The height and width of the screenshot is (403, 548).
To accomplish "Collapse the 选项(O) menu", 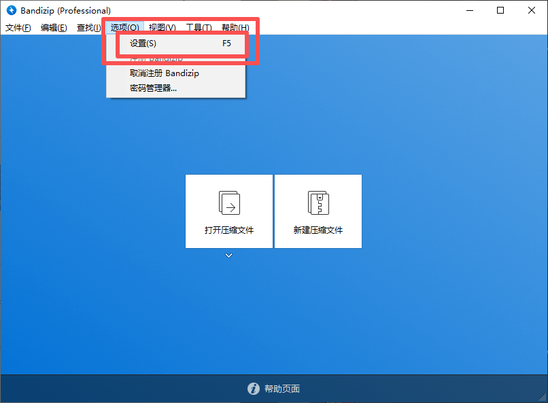I will pos(125,28).
